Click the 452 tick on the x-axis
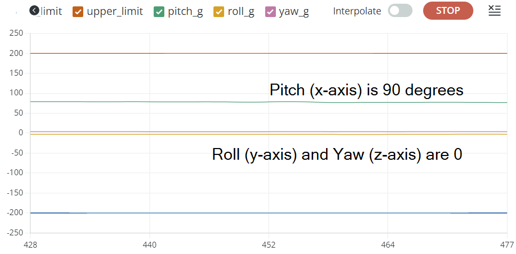The image size is (516, 254). tap(268, 245)
